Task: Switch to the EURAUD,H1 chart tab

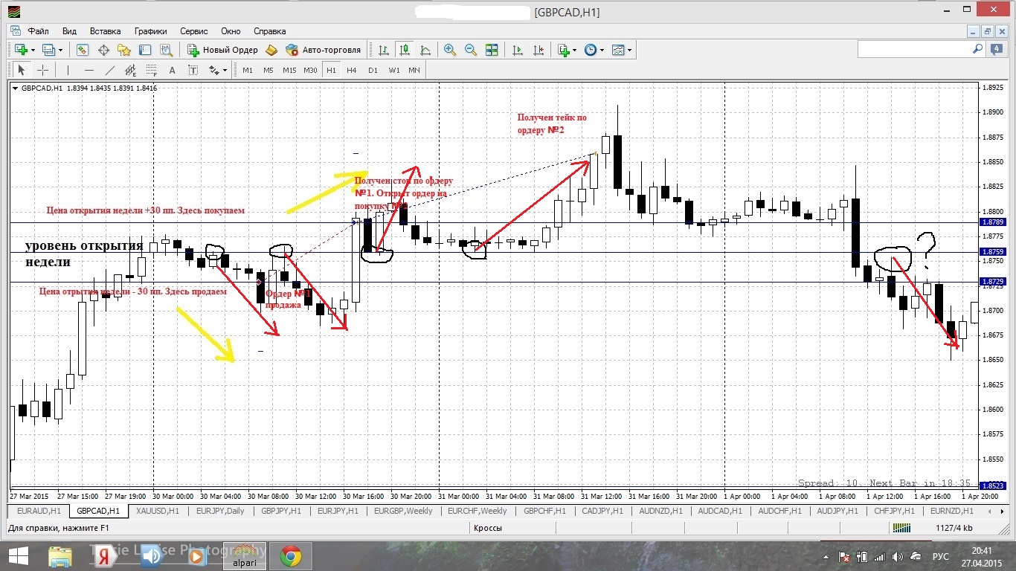Action: click(38, 511)
